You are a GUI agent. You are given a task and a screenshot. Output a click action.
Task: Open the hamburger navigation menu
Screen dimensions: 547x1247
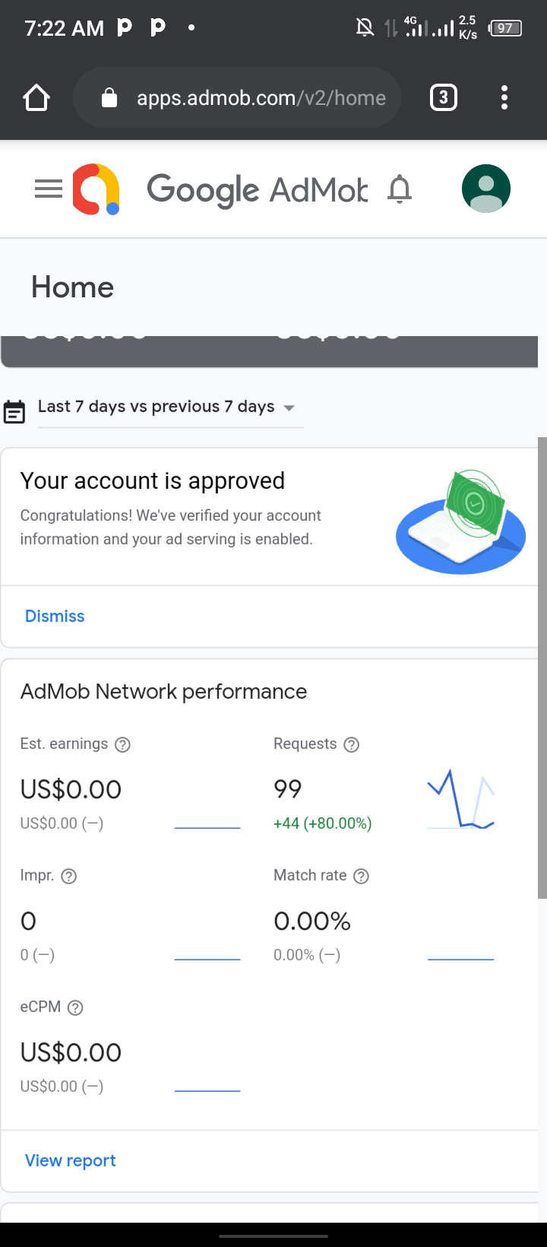coord(49,189)
